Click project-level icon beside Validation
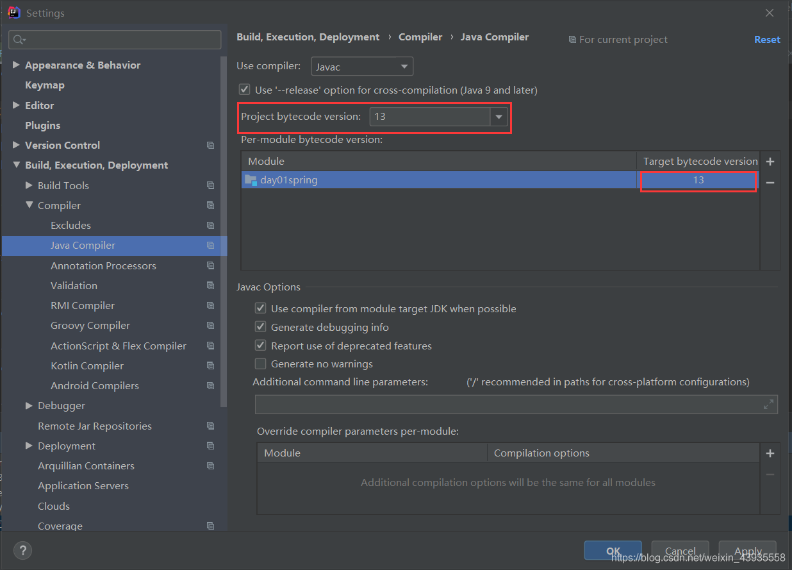792x570 pixels. coord(210,285)
